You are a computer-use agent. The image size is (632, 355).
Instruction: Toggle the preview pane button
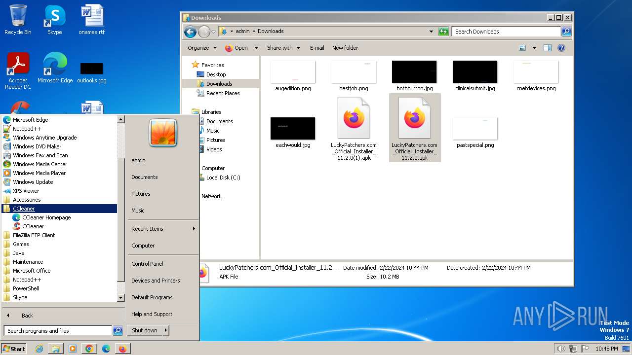click(547, 48)
